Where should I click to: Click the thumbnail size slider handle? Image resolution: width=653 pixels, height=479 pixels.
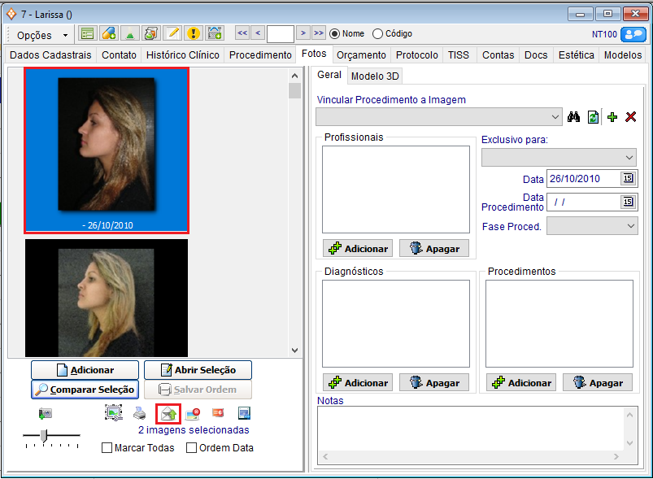point(43,437)
